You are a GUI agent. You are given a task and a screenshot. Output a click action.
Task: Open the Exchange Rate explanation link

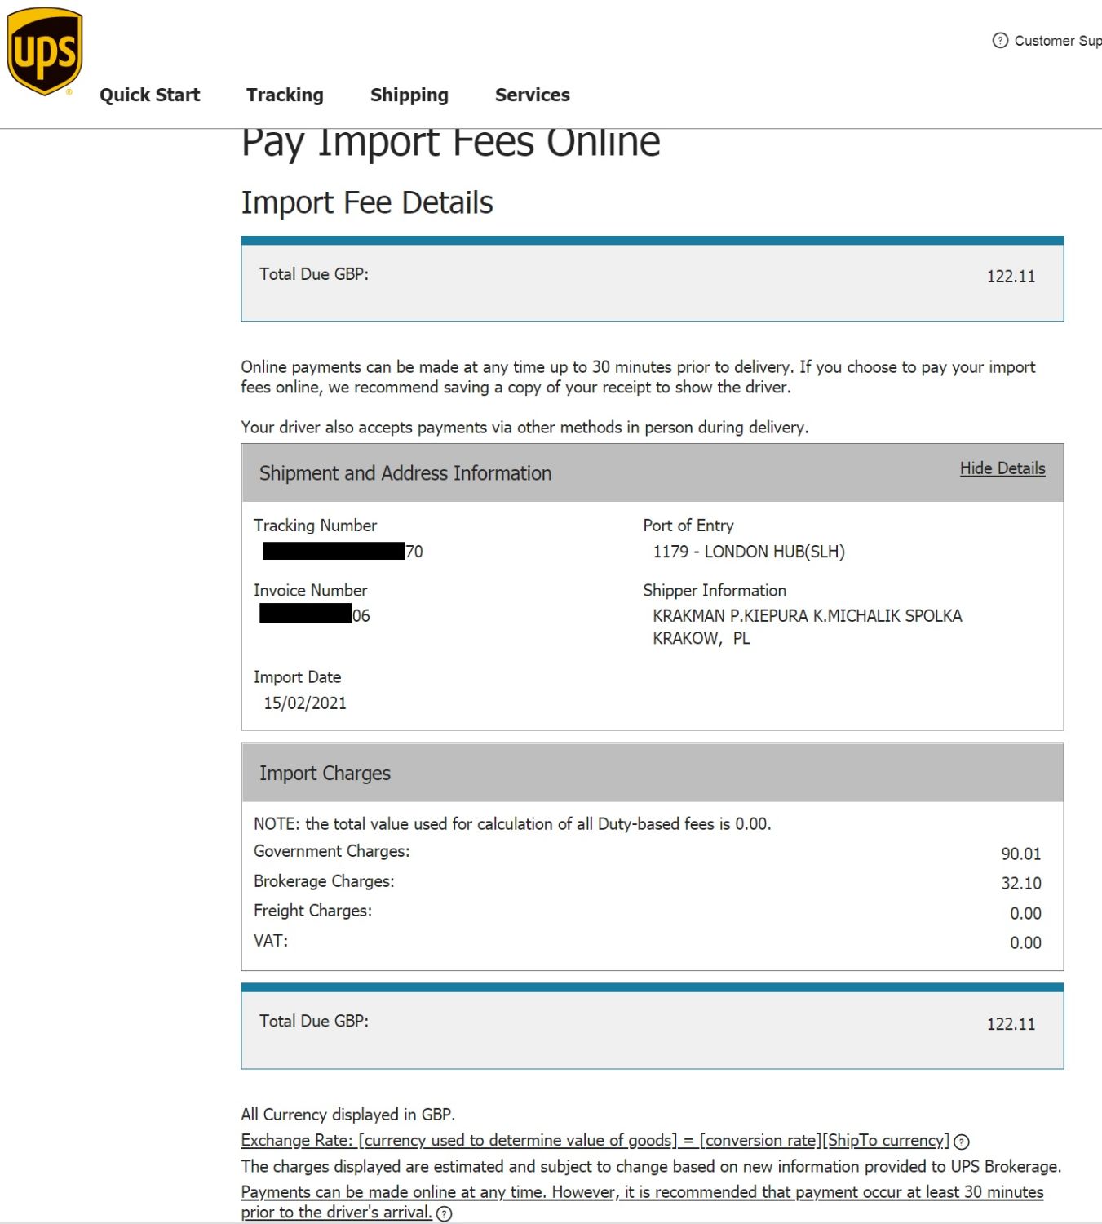(595, 1140)
